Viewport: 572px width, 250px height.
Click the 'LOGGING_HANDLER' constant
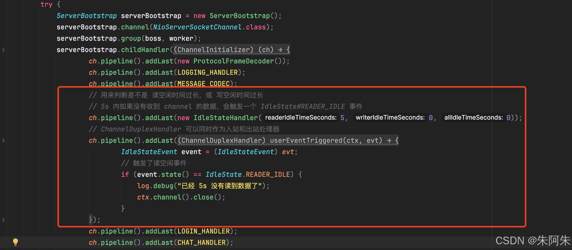208,72
